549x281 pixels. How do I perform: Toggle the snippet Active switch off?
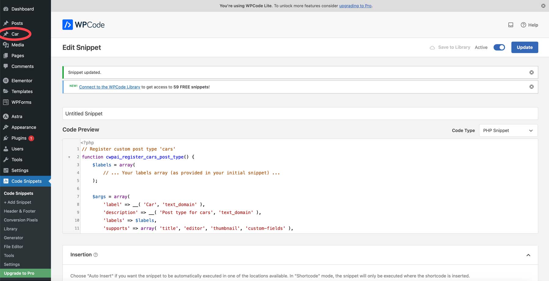point(499,47)
